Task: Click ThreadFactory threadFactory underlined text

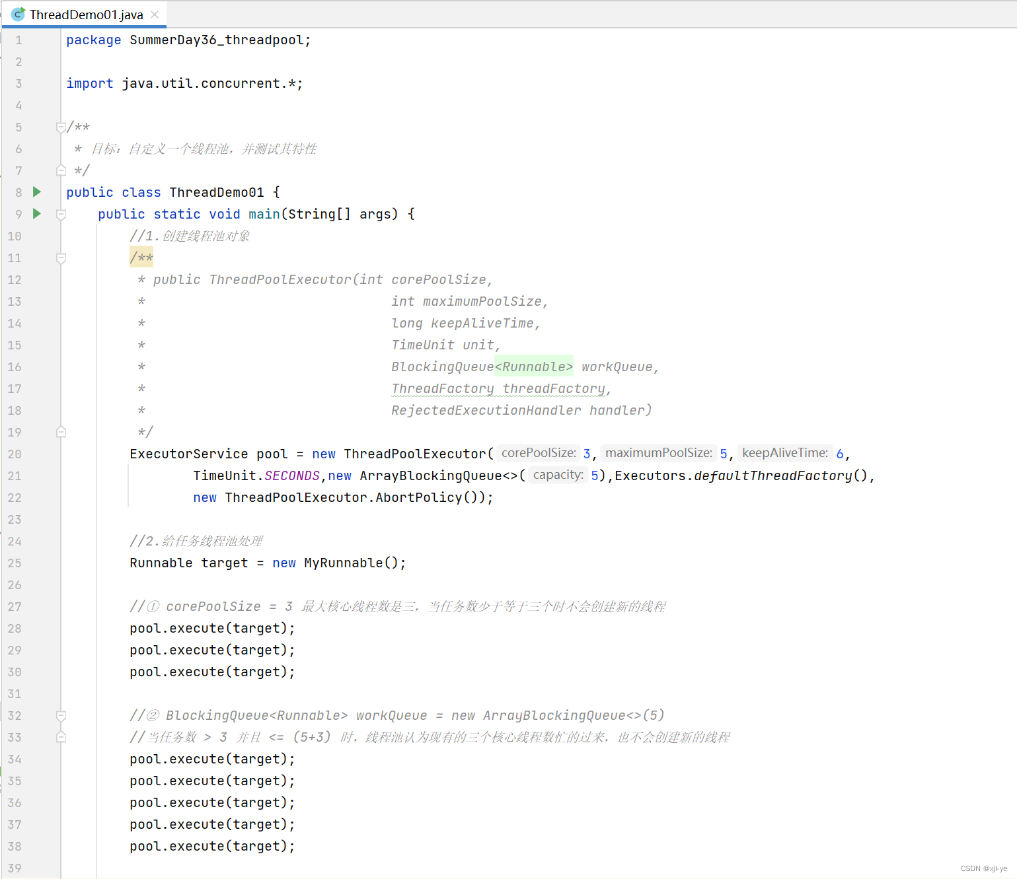Action: (x=498, y=388)
